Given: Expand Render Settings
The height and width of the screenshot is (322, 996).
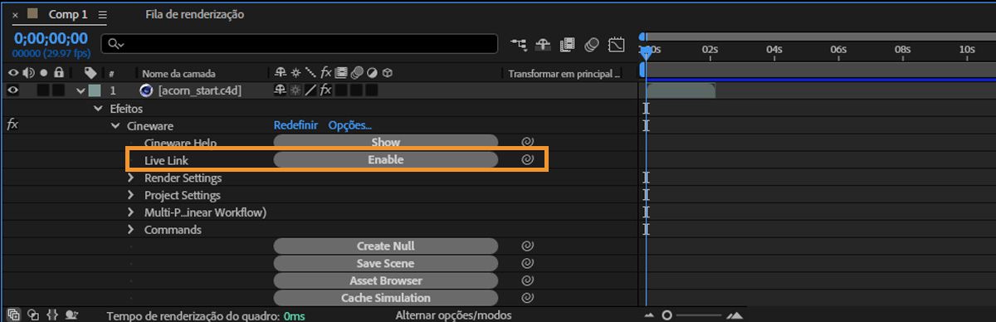Looking at the screenshot, I should (x=131, y=178).
